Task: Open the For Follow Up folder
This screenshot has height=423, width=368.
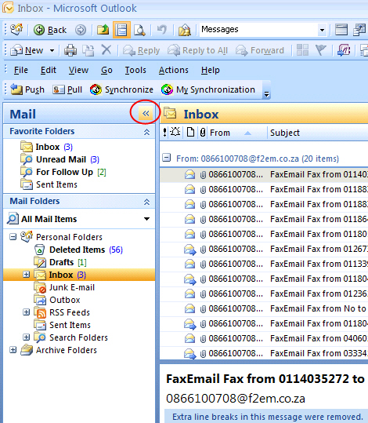Action: [63, 172]
